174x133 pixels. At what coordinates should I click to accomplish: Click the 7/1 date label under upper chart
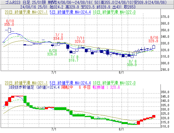(54, 73)
